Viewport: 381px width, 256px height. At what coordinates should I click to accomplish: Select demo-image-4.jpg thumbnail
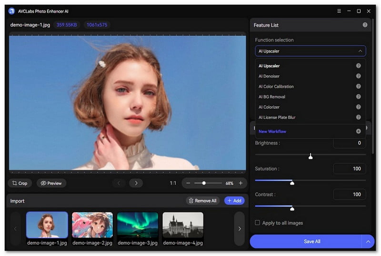click(x=183, y=225)
